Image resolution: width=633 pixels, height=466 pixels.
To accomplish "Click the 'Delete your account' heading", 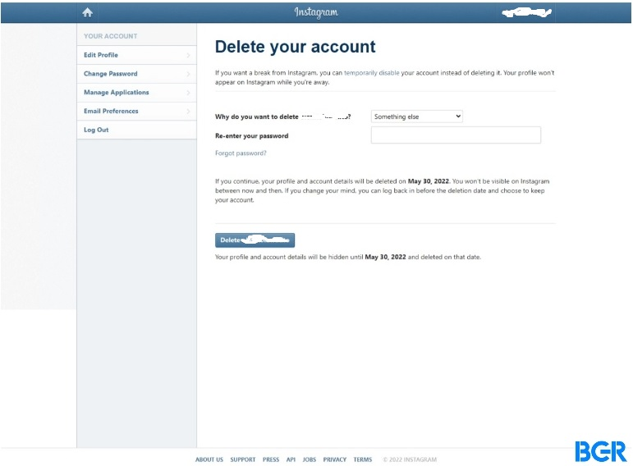I will coord(295,47).
